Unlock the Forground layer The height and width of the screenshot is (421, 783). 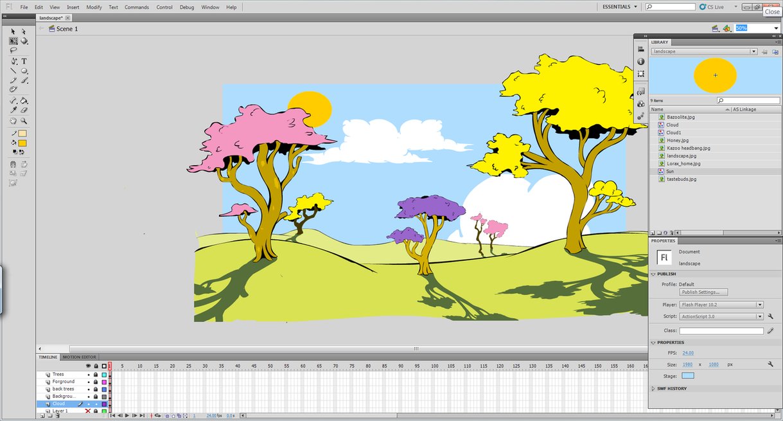[96, 382]
